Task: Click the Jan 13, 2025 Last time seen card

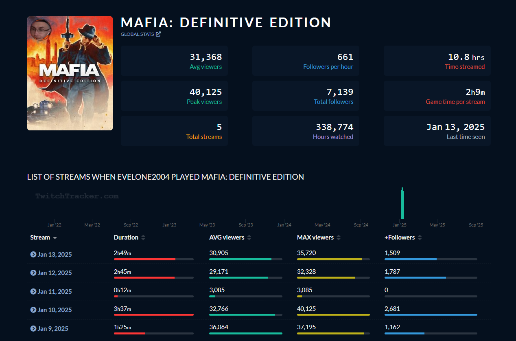Action: (x=437, y=131)
